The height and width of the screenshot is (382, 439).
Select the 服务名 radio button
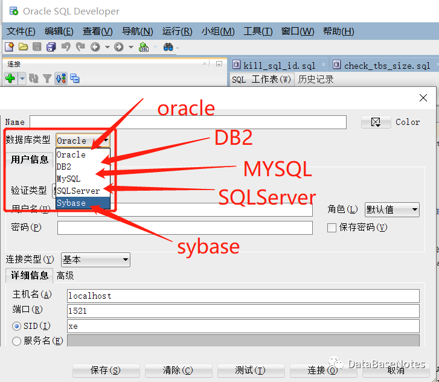coord(17,341)
